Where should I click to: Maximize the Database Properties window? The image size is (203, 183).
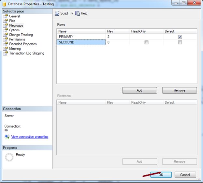pyautogui.click(x=183, y=3)
